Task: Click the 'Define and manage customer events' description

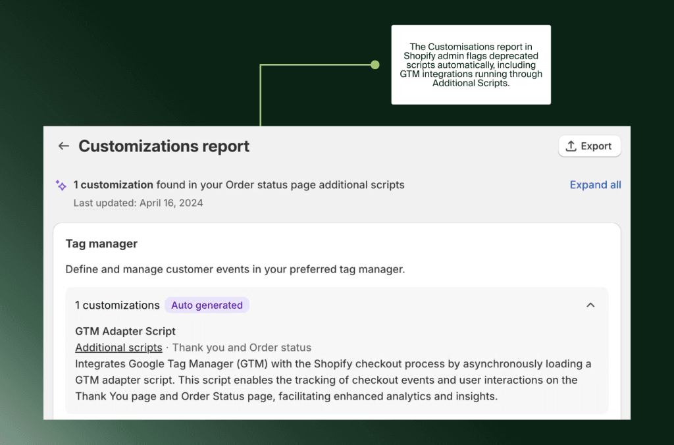Action: 235,270
